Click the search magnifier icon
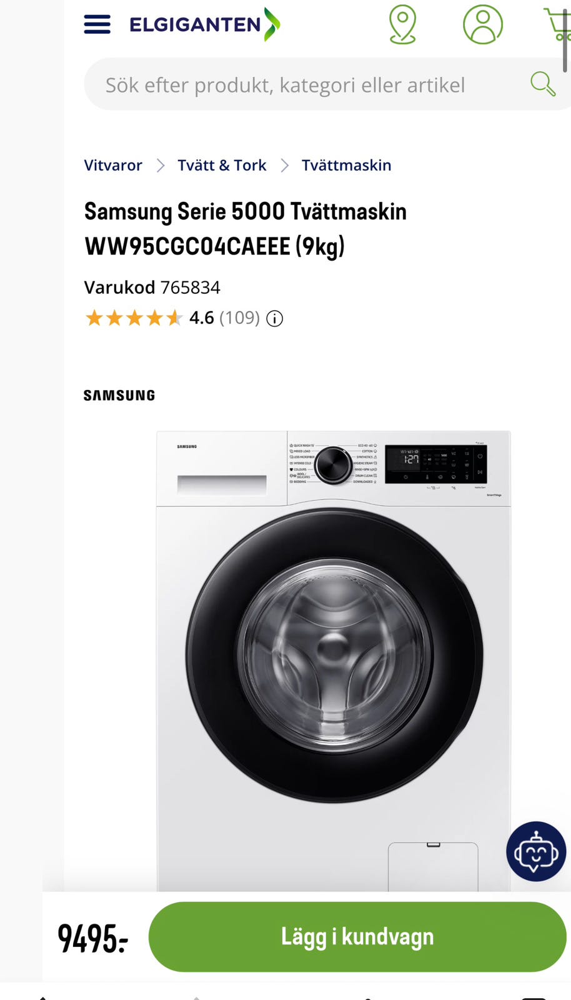This screenshot has height=1000, width=571. [x=542, y=84]
